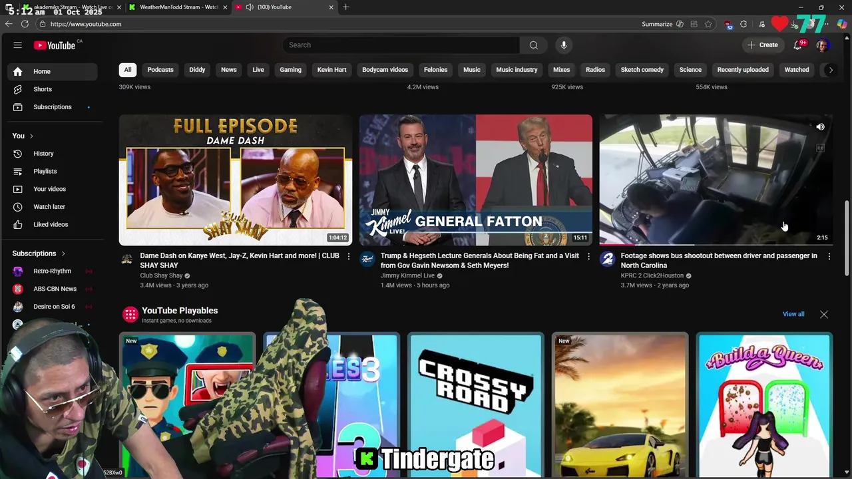Screen dimensions: 852x479
Task: Expand the You section
Action: [x=23, y=136]
